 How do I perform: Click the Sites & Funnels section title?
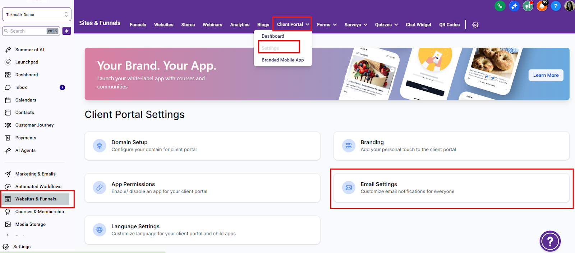100,23
